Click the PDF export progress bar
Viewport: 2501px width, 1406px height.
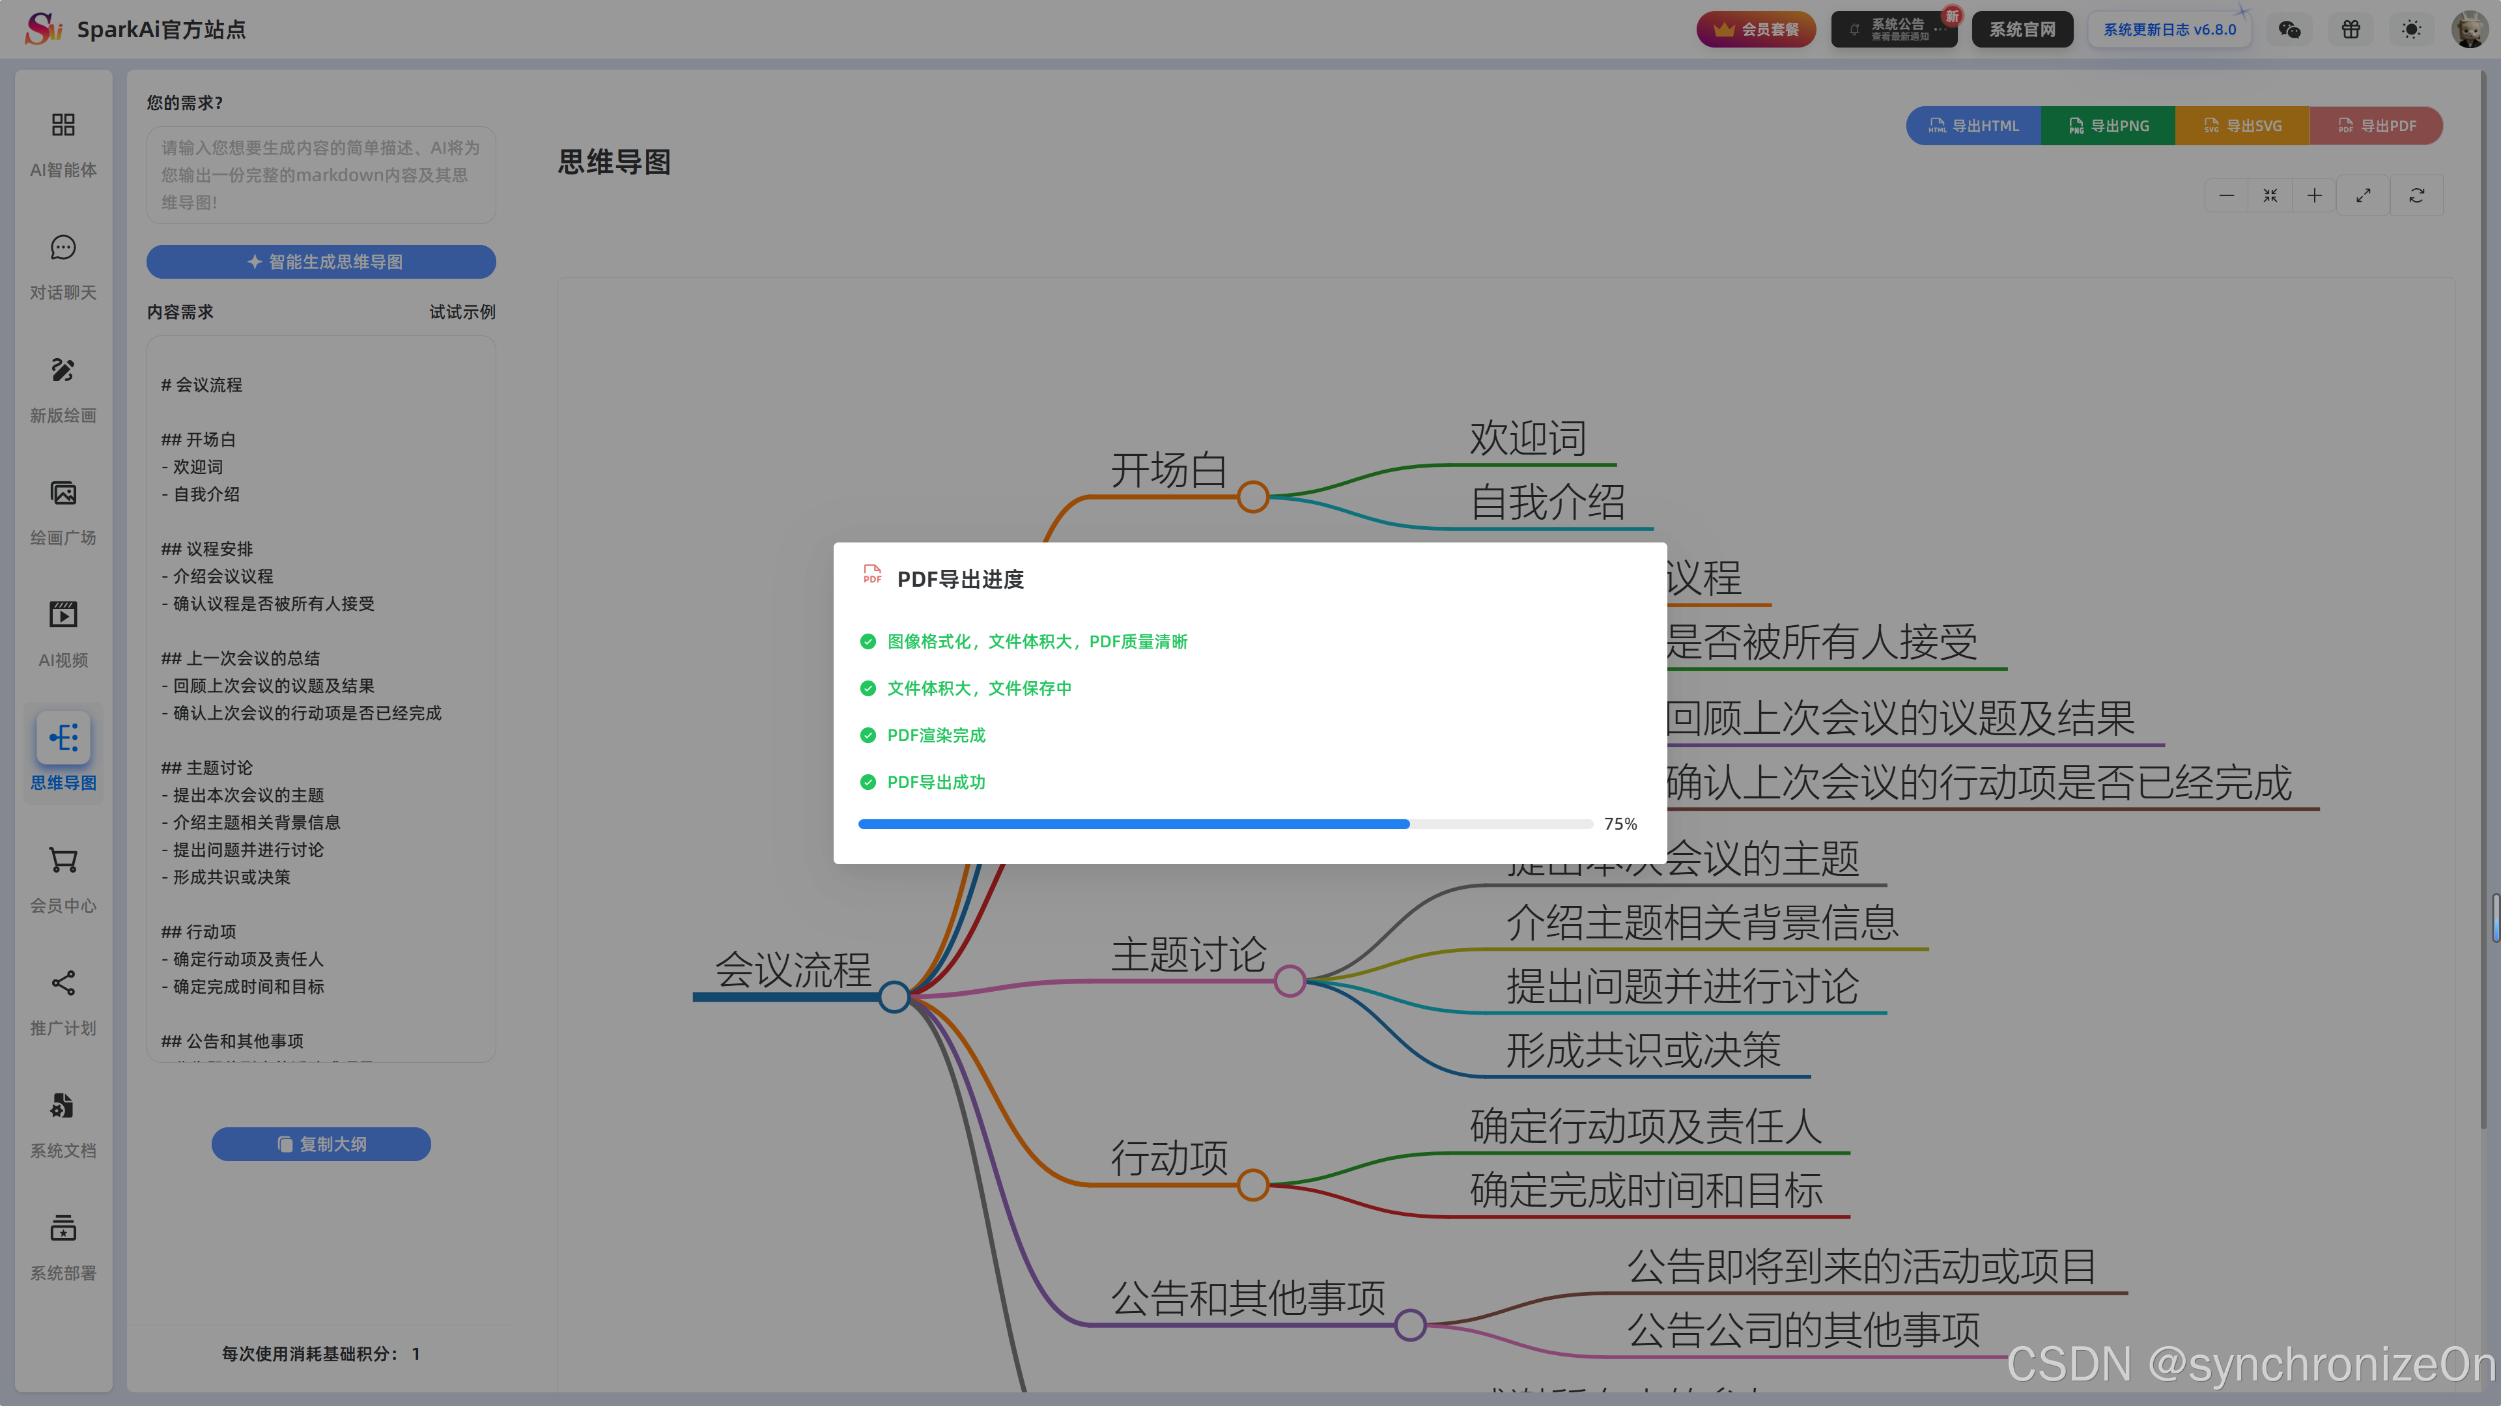tap(1225, 824)
